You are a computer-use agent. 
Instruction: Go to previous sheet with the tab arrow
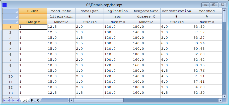(9, 100)
